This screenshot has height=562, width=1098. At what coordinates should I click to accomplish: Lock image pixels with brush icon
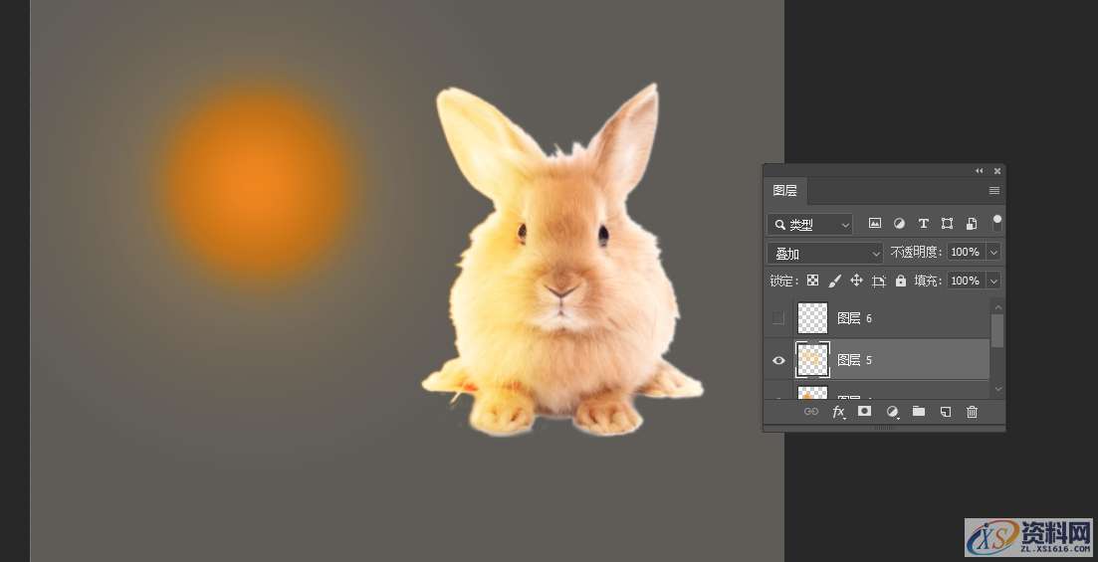coord(835,280)
